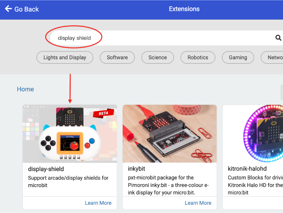Viewport: 283px width, 213px height.
Task: Choose the Gaming category tag
Action: point(238,57)
